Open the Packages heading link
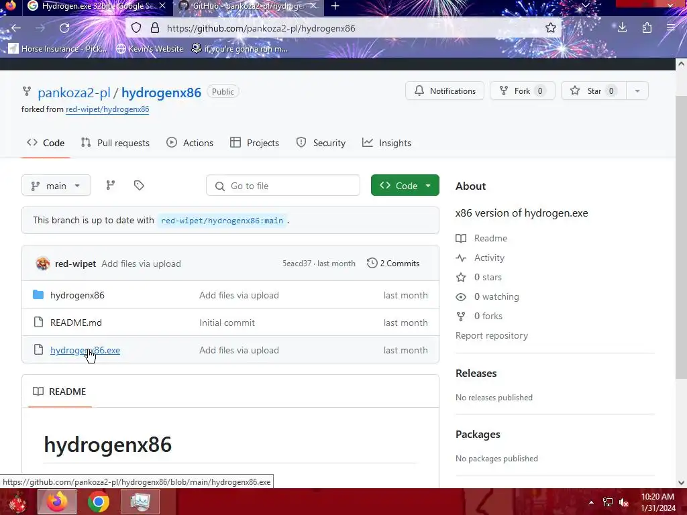687x515 pixels. (478, 435)
